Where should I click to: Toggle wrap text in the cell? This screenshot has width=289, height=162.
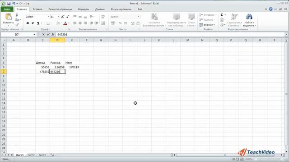[103, 17]
